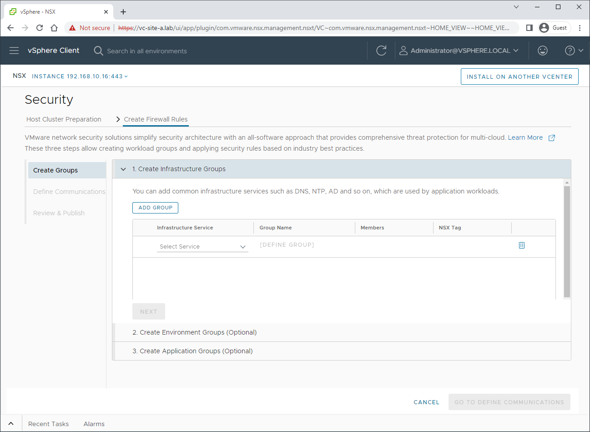Click the browser forward arrow
The height and width of the screenshot is (432, 590).
(25, 28)
